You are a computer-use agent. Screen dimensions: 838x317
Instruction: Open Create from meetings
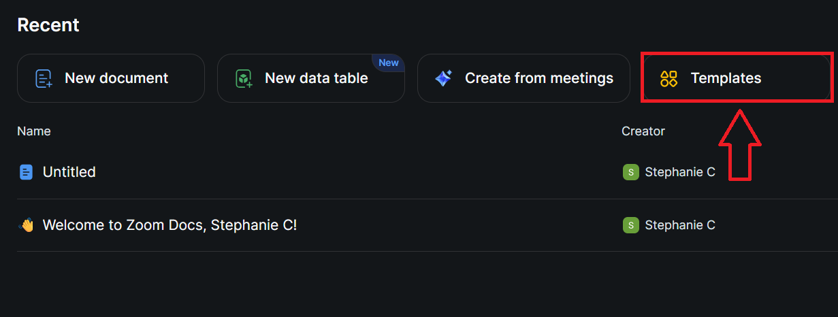[538, 78]
